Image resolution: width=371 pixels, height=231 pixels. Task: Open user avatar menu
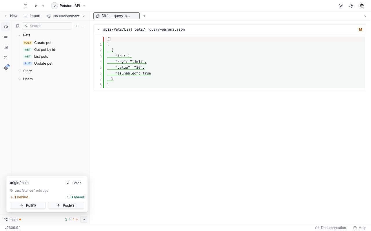[361, 6]
